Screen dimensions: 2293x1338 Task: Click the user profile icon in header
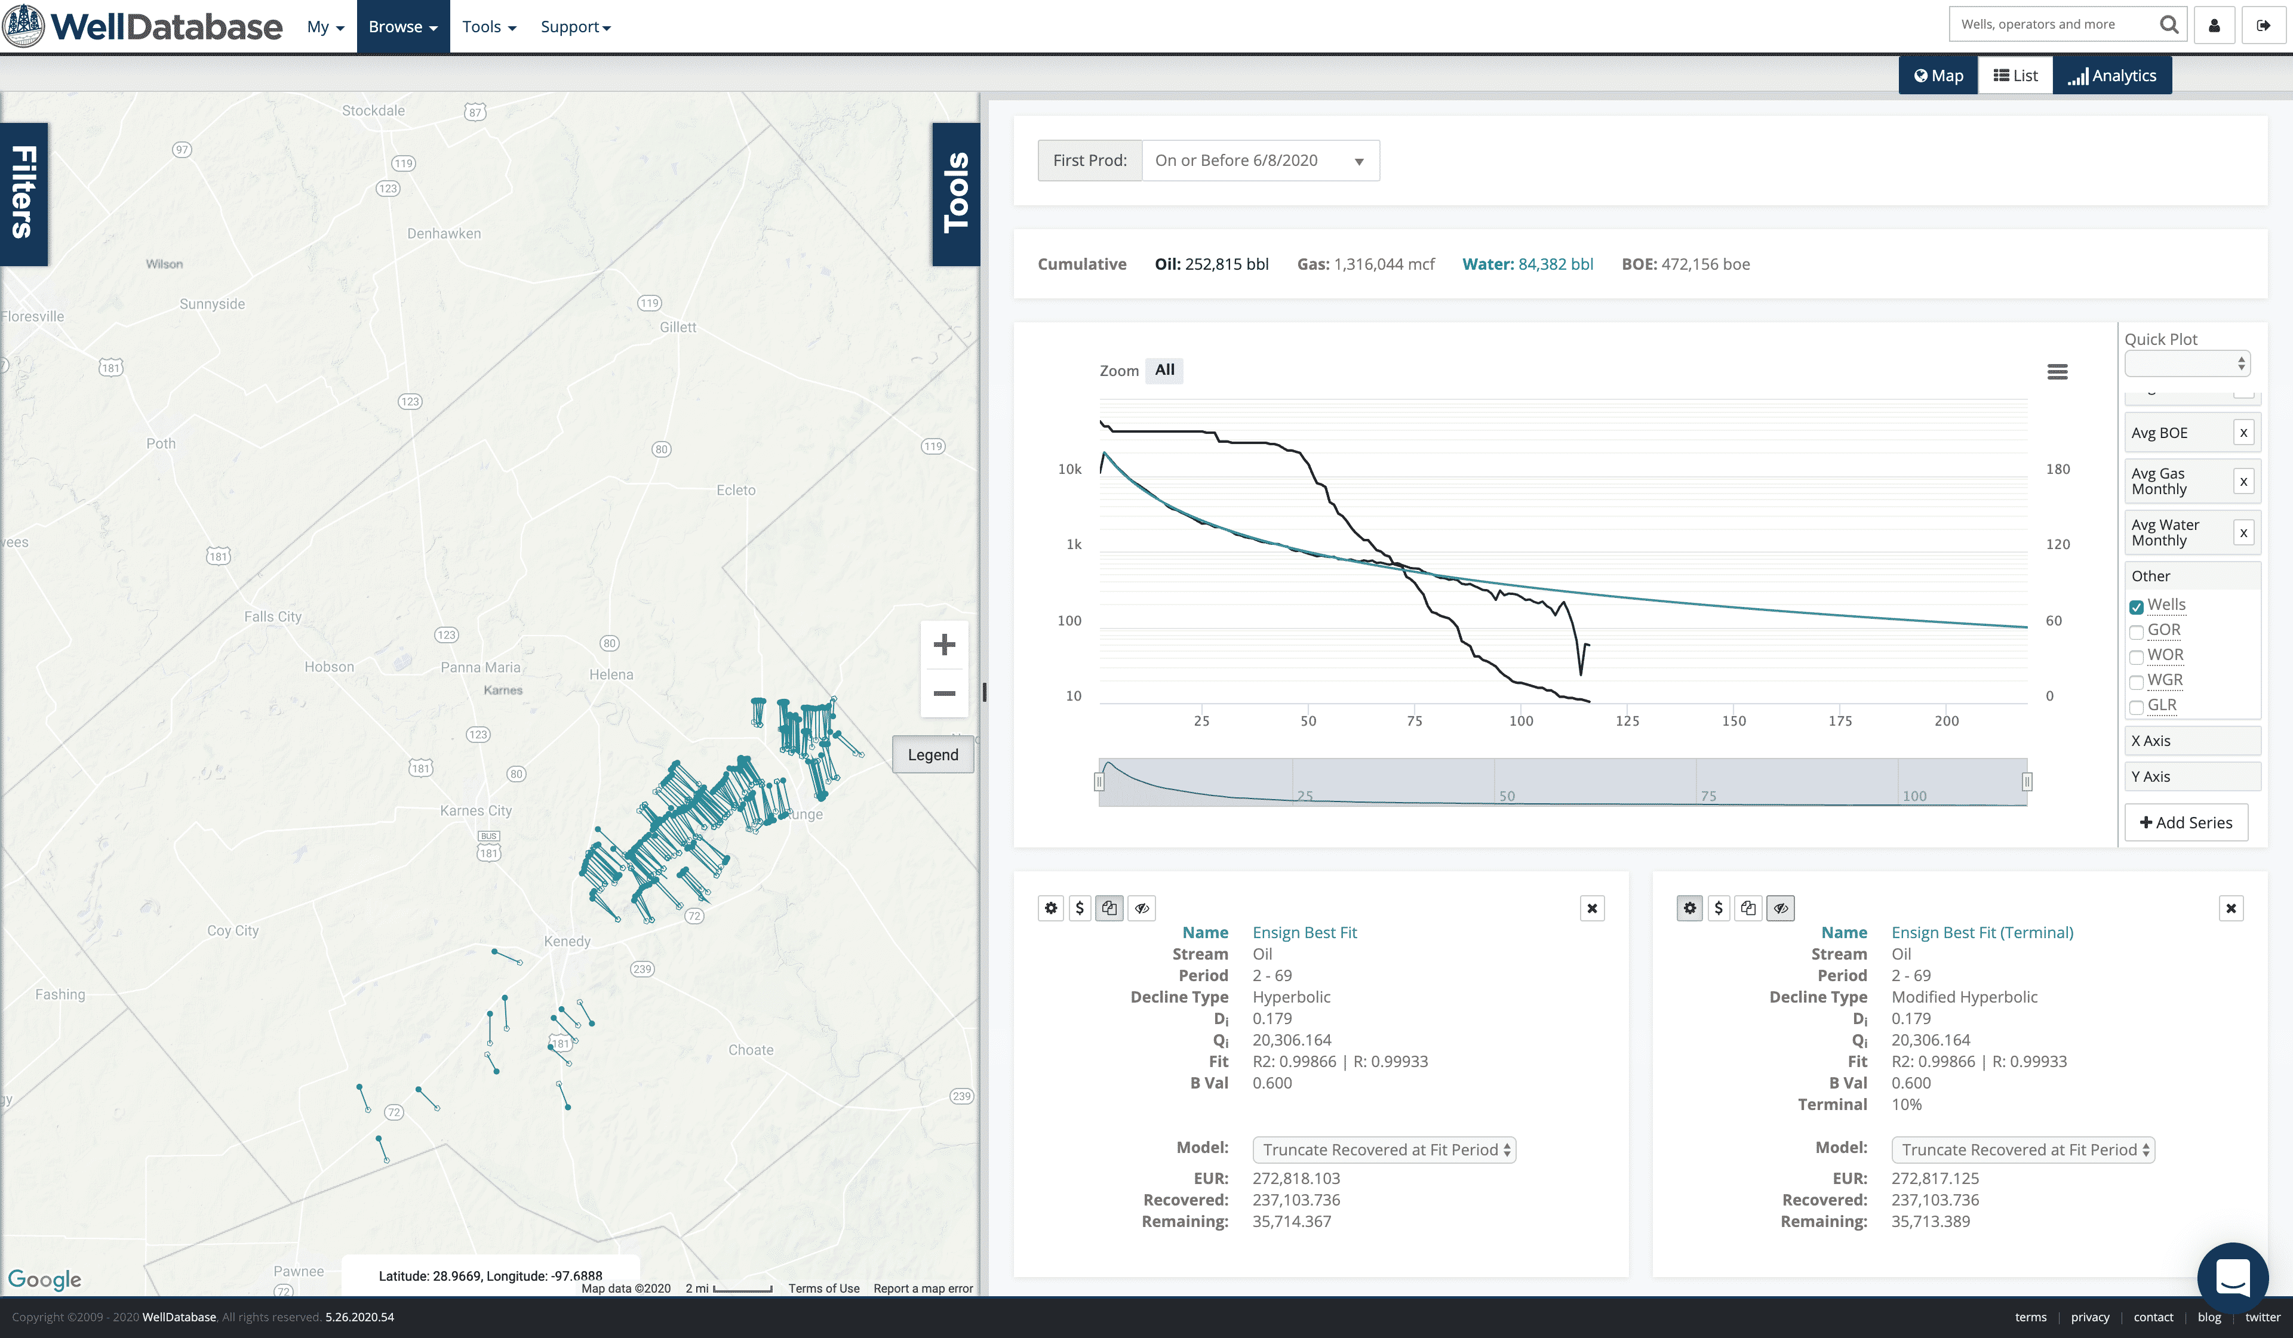click(x=2214, y=26)
